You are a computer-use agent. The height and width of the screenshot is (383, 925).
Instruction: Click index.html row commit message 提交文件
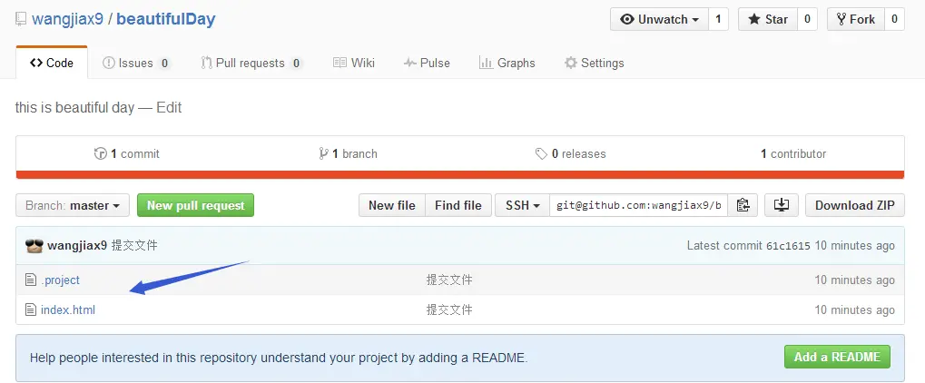coord(449,309)
